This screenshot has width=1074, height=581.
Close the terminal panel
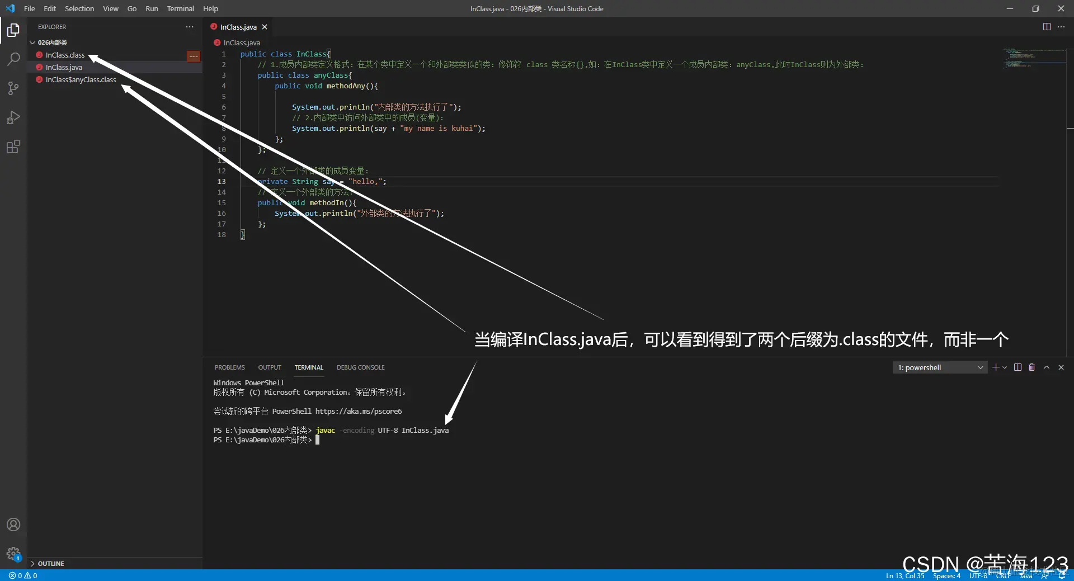coord(1061,367)
